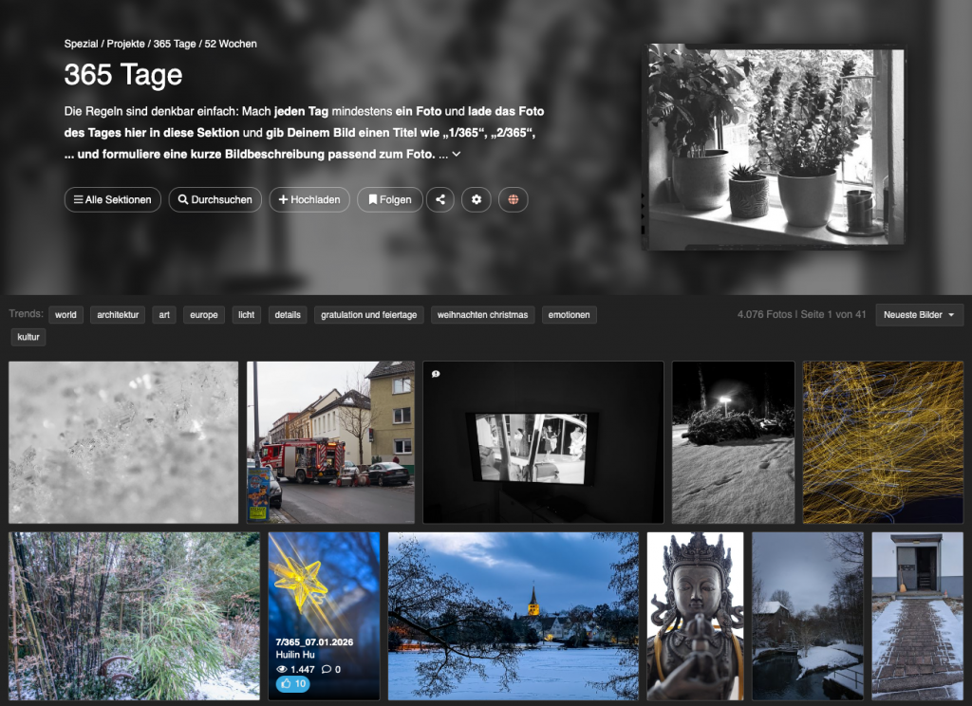Image resolution: width=972 pixels, height=706 pixels.
Task: Filter by the architektur trend tag
Action: click(x=119, y=315)
